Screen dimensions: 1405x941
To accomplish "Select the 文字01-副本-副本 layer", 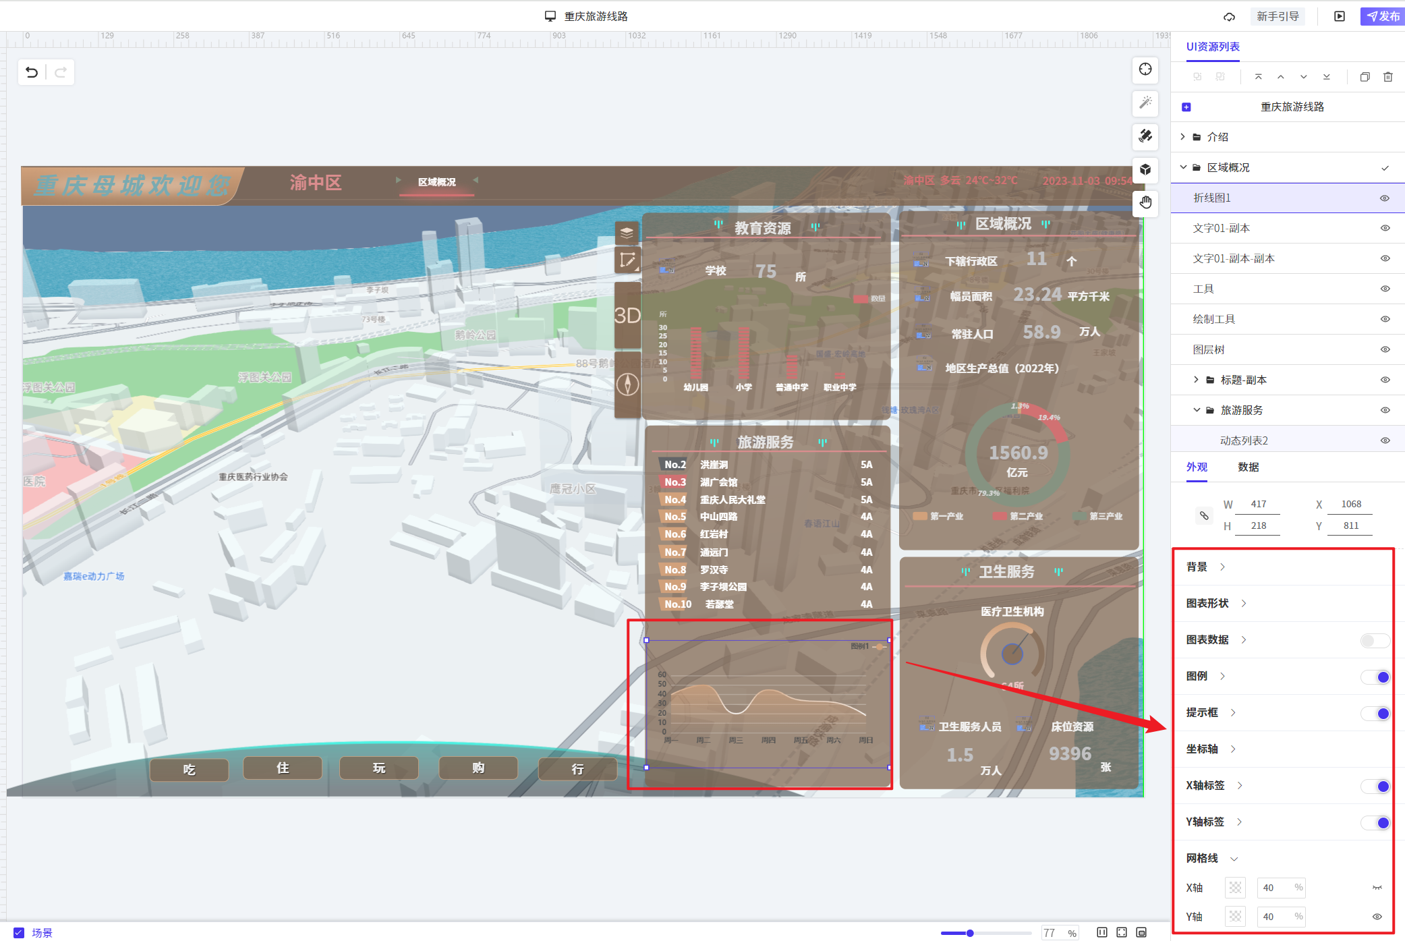I will point(1288,258).
